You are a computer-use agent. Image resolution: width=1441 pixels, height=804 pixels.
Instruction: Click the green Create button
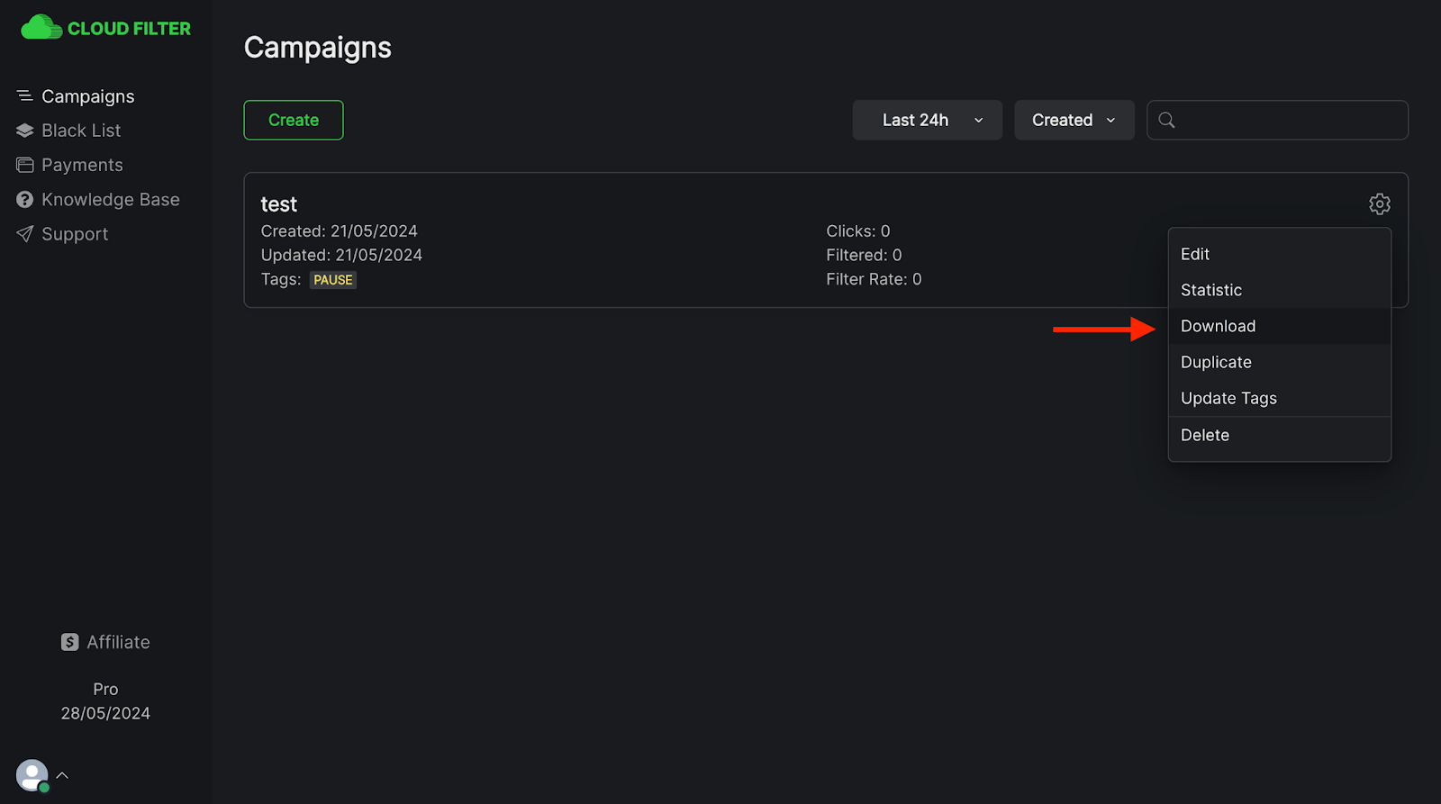click(294, 121)
